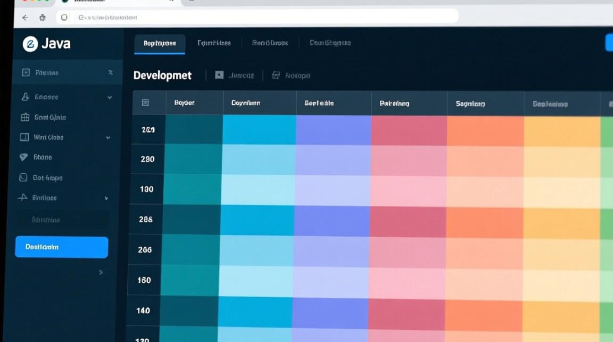613x342 pixels.
Task: Expand the second sidebar item using its chevron
Action: [x=109, y=97]
